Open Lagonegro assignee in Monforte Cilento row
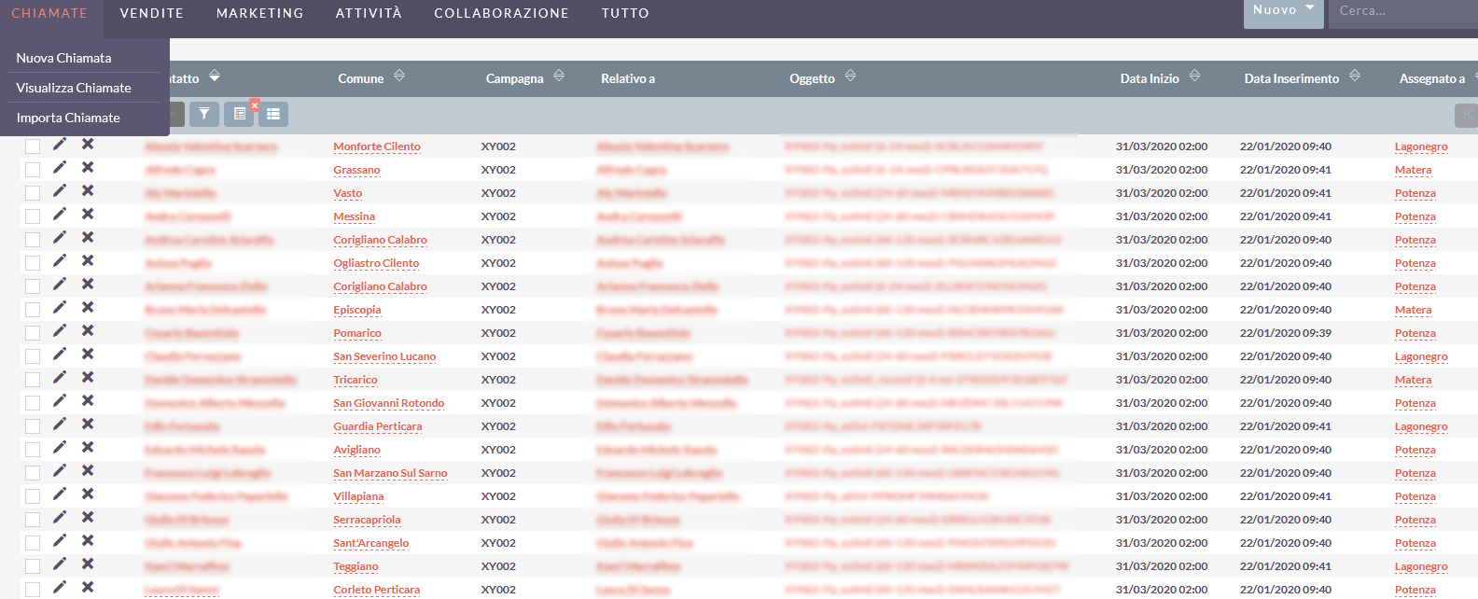Viewport: 1478px width, 599px height. 1421,146
